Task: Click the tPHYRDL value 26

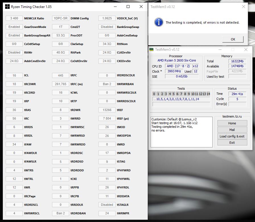Action: (x=107, y=187)
